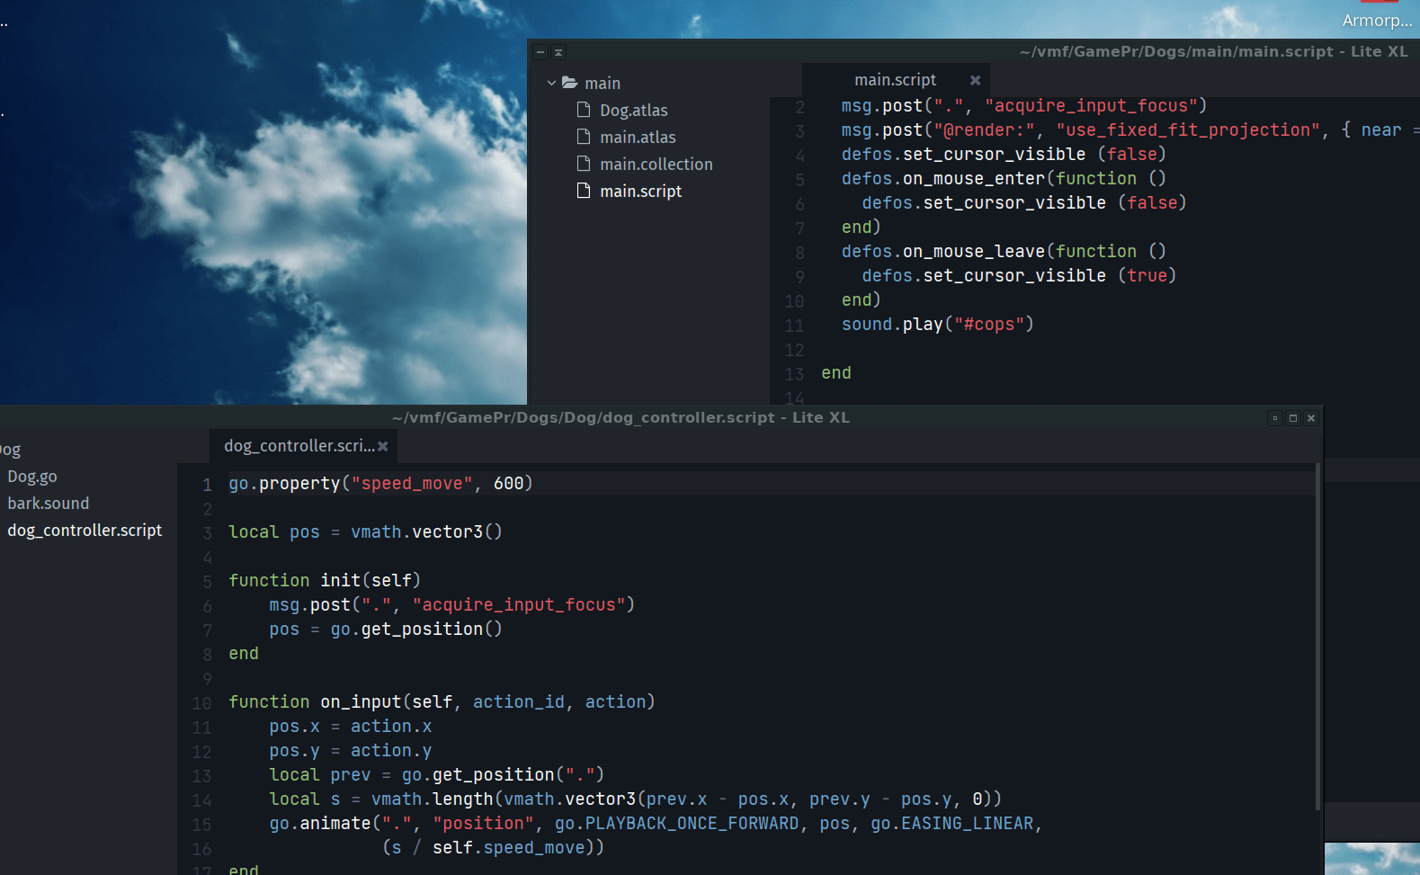Image resolution: width=1420 pixels, height=875 pixels.
Task: Minimize the main.script Lite XL window
Action: click(x=540, y=52)
